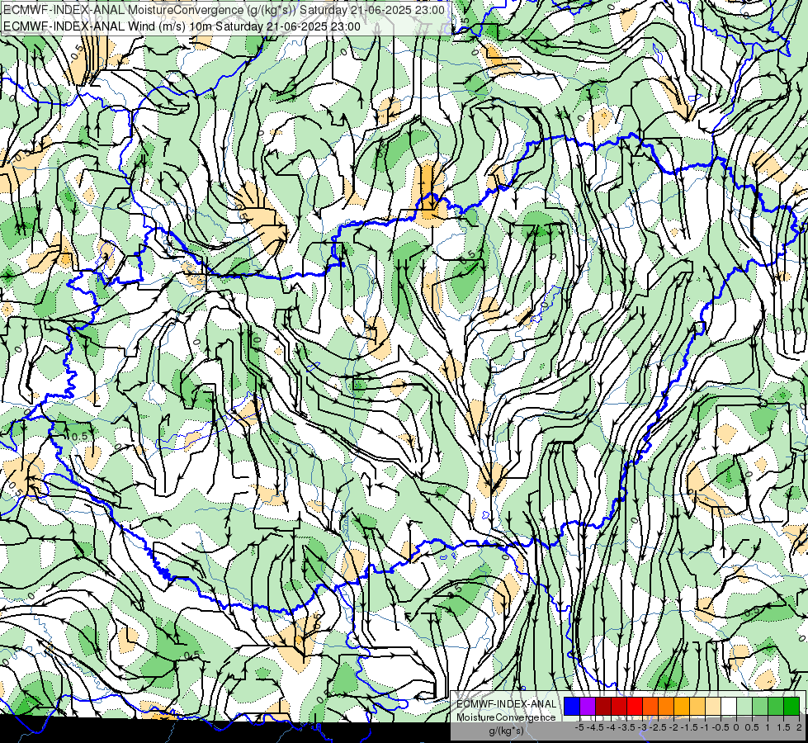
Task: Click the '-0.5' legend tick label
Action: tap(721, 727)
